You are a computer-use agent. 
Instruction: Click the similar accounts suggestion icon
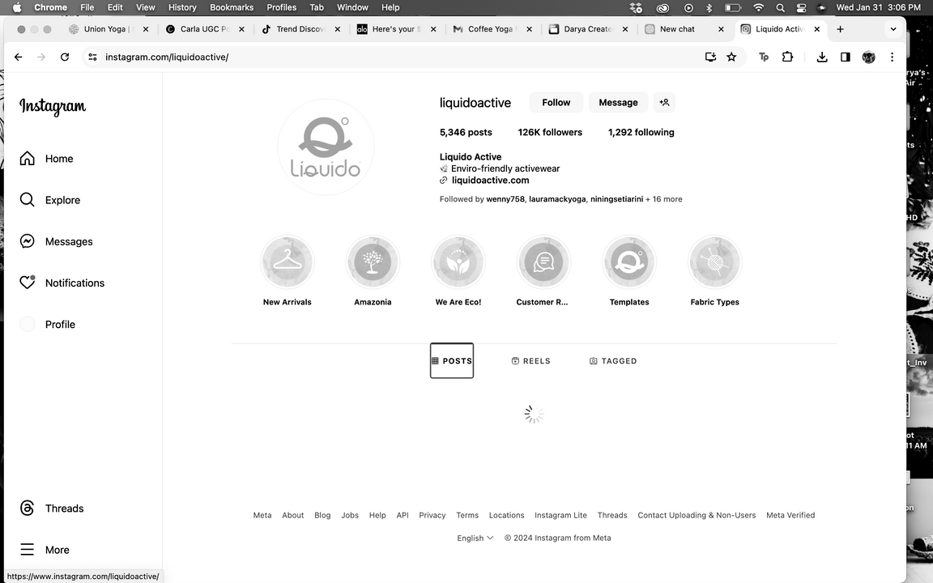point(664,103)
